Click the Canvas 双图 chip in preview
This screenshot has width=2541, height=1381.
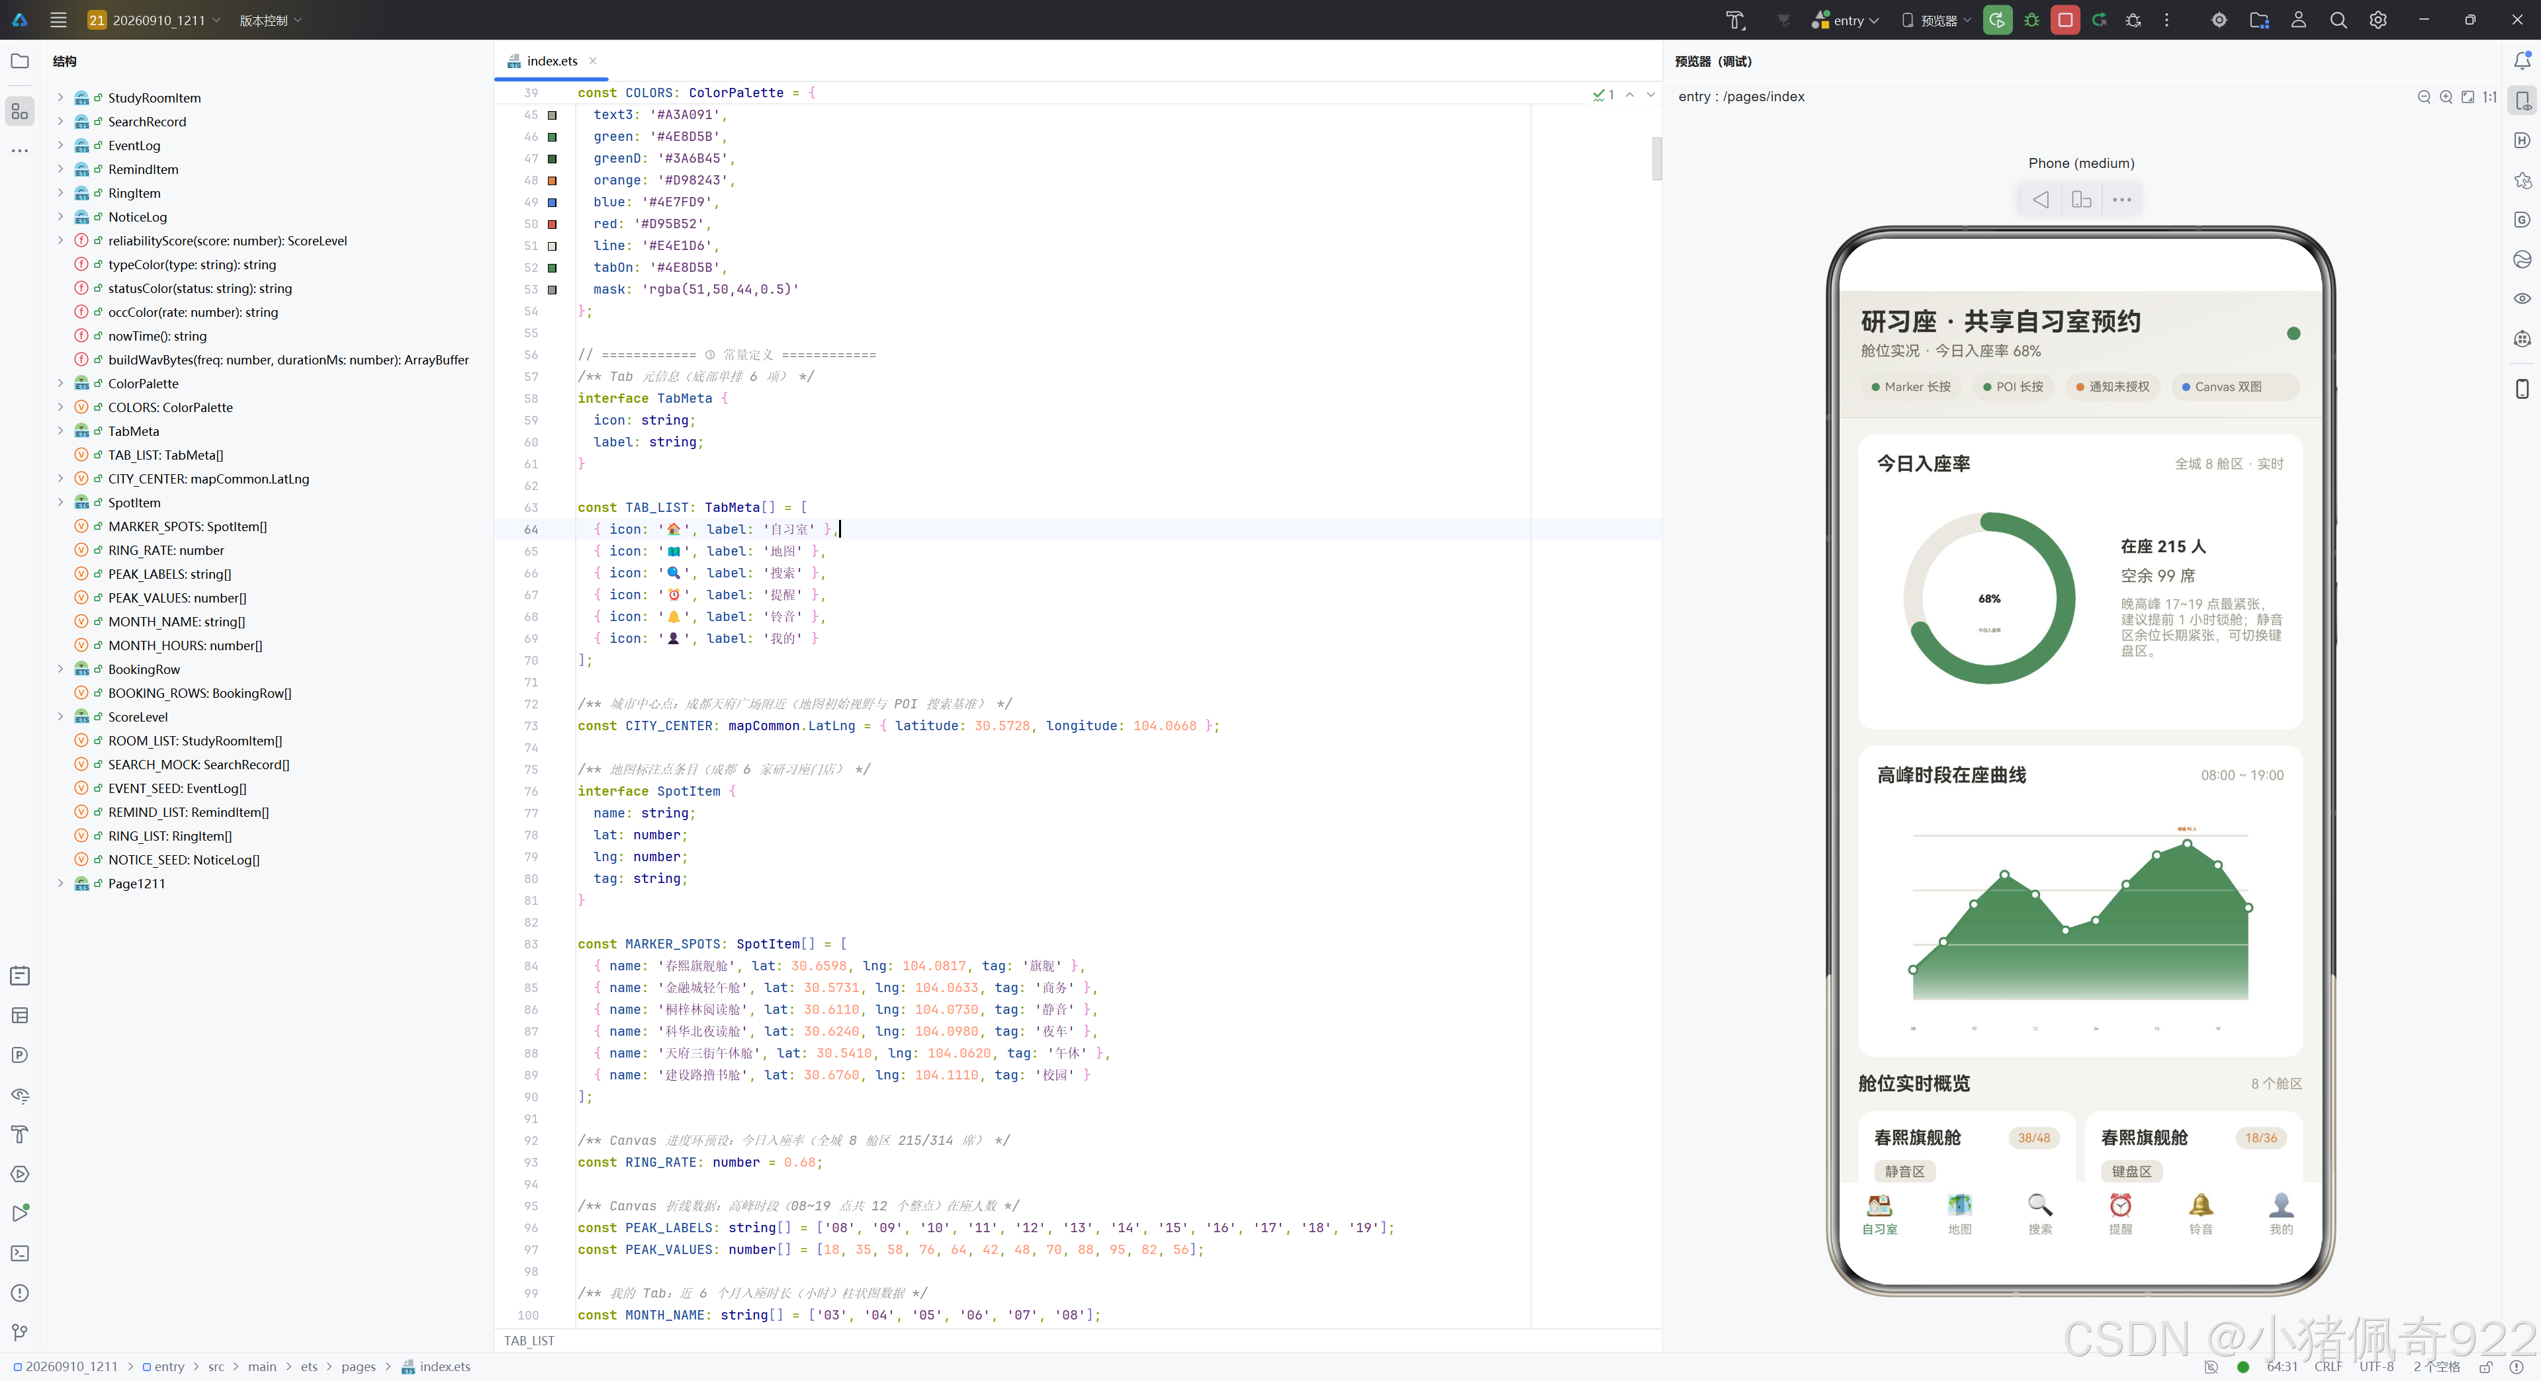2234,386
